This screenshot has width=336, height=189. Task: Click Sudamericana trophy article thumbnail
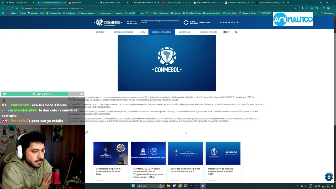click(x=111, y=153)
